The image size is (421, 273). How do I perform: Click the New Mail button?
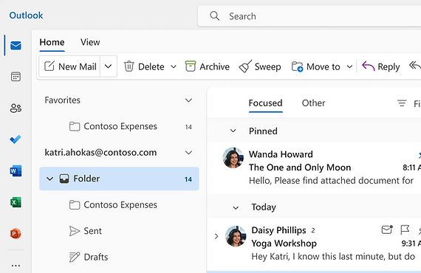[x=70, y=66]
